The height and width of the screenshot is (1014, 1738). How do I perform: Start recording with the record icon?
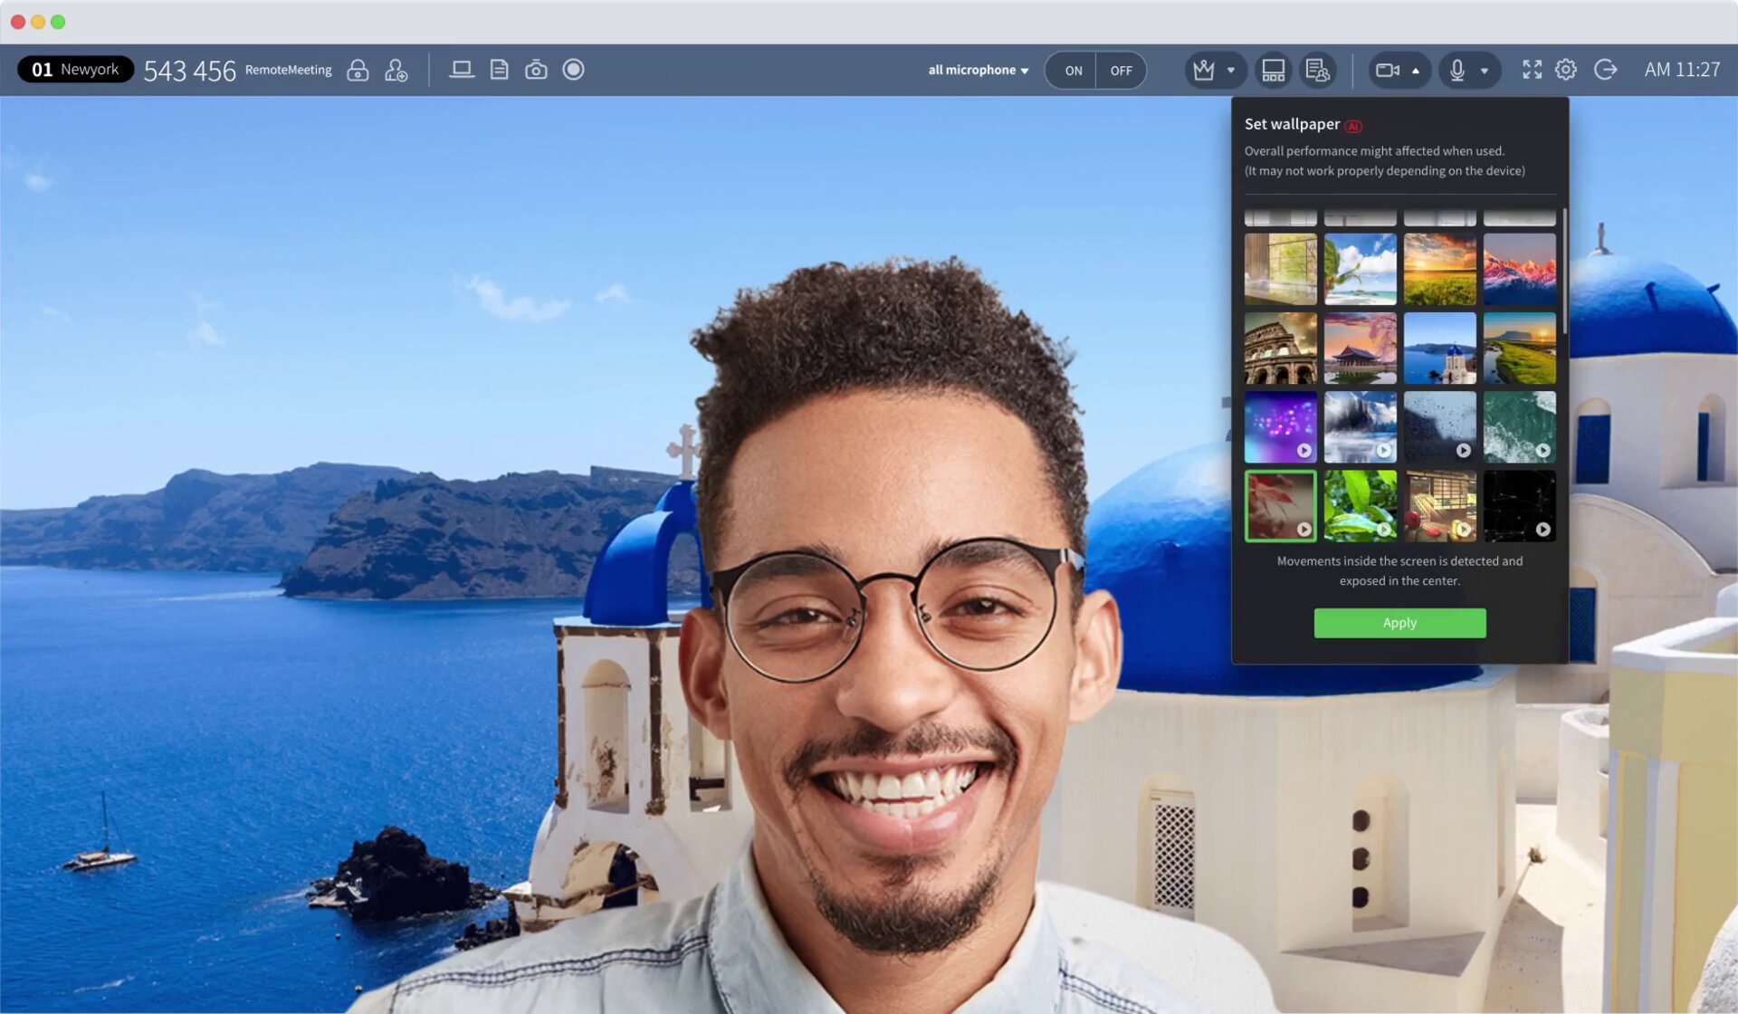(573, 70)
